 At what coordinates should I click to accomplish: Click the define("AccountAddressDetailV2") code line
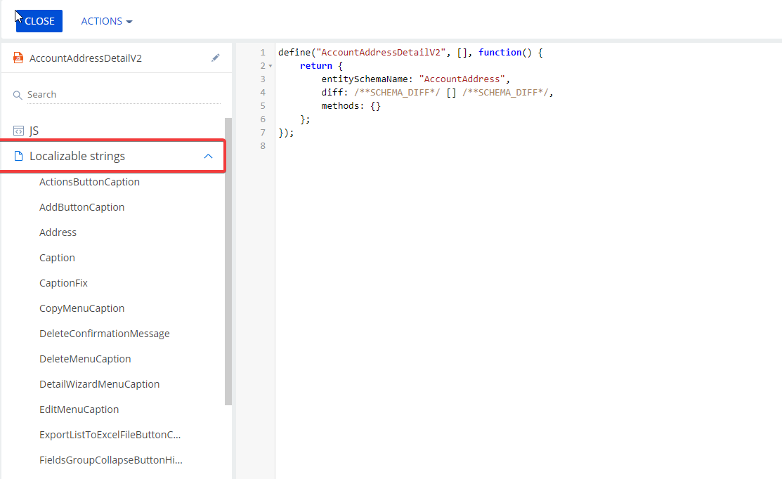[x=410, y=53]
